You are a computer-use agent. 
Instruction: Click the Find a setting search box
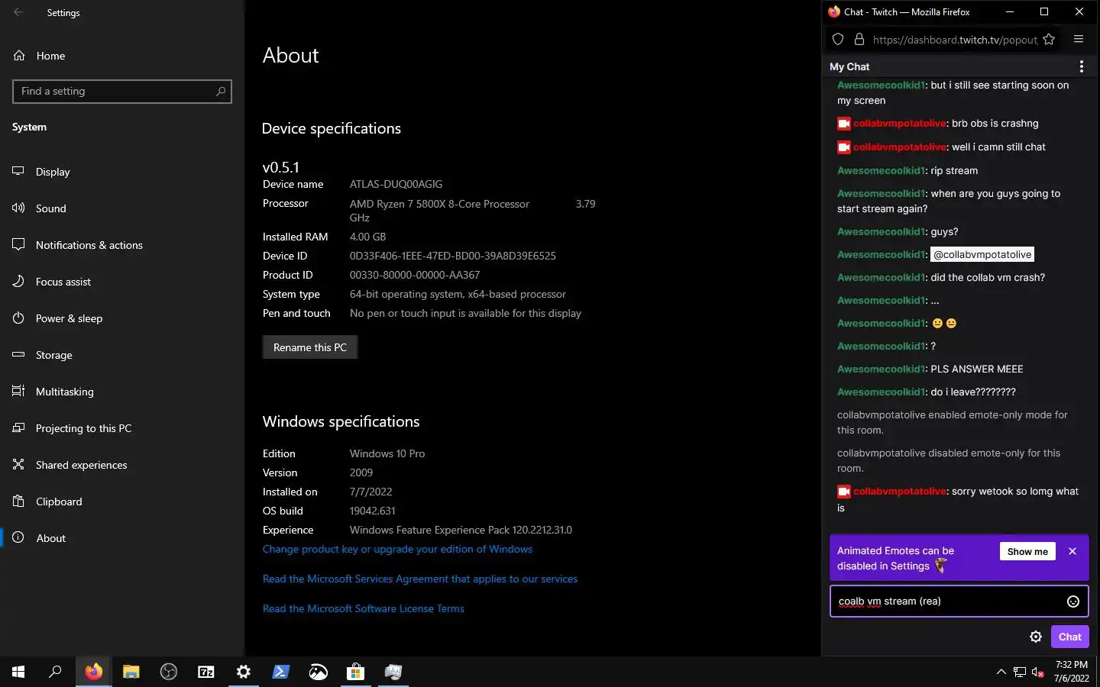coord(122,92)
